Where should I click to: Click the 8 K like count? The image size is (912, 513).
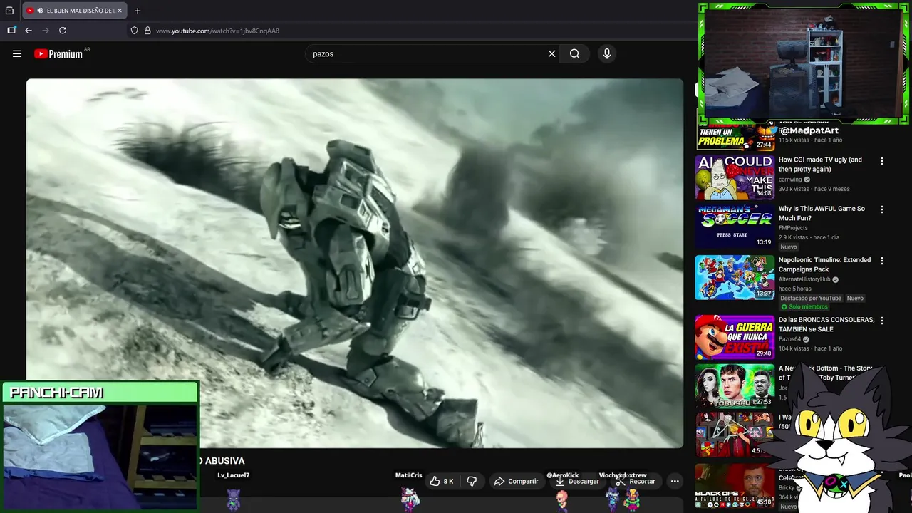448,481
